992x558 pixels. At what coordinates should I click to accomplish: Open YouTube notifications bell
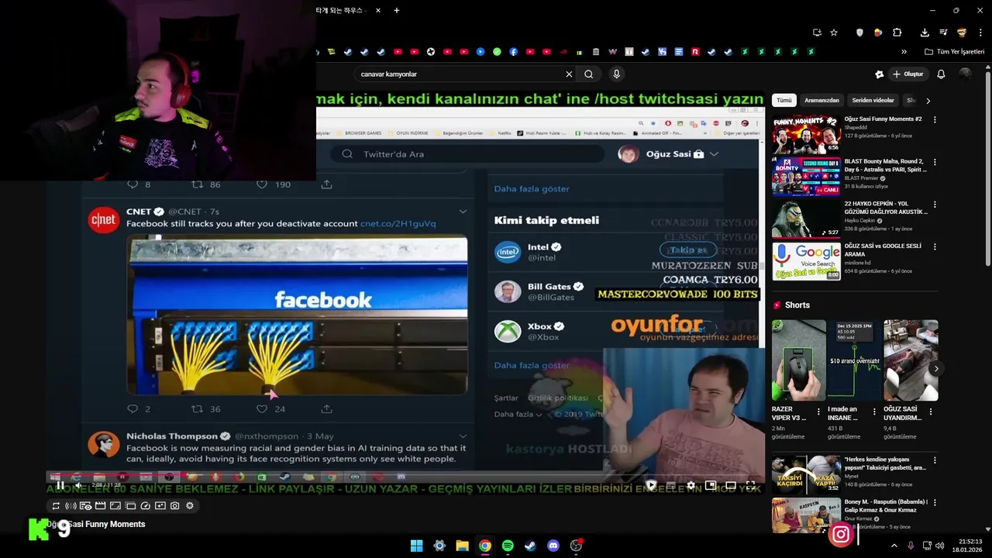pos(941,74)
